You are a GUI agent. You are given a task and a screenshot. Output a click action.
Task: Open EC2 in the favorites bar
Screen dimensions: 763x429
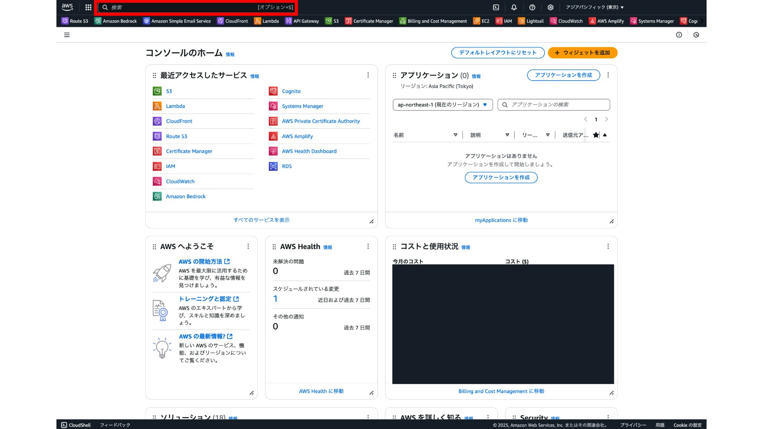click(x=481, y=21)
